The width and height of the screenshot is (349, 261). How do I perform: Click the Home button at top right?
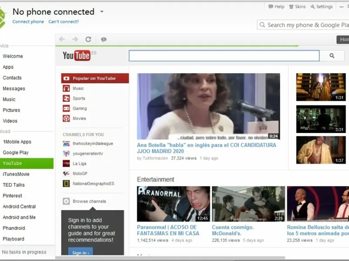[343, 40]
